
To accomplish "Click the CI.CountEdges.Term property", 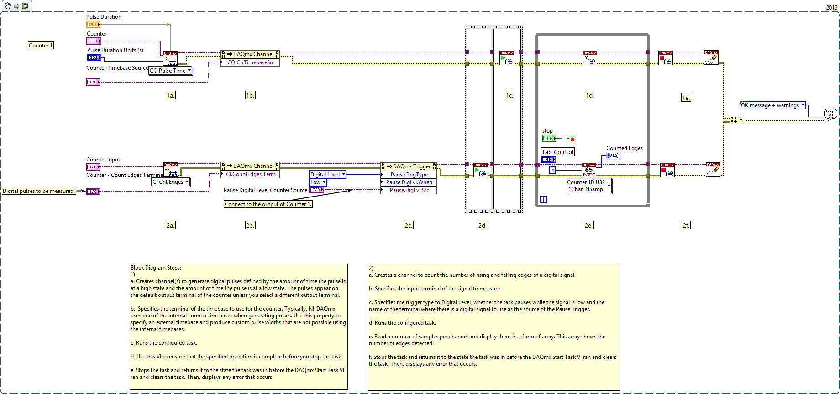I will pyautogui.click(x=250, y=174).
